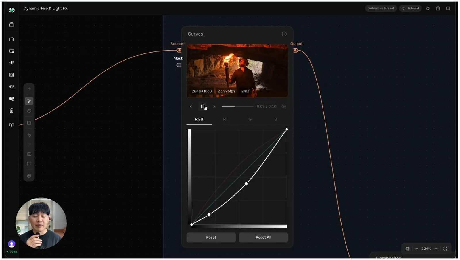Click the cave torch preview thumbnail
This screenshot has width=460, height=260.
pyautogui.click(x=237, y=71)
